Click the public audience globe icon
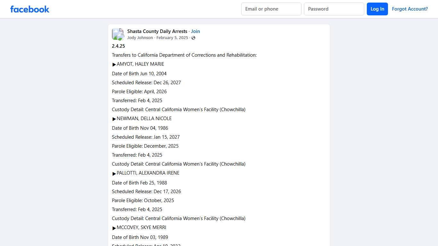The height and width of the screenshot is (246, 438). pyautogui.click(x=193, y=37)
